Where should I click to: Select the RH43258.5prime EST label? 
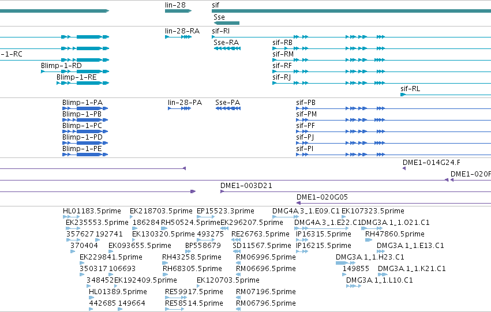tap(192, 258)
